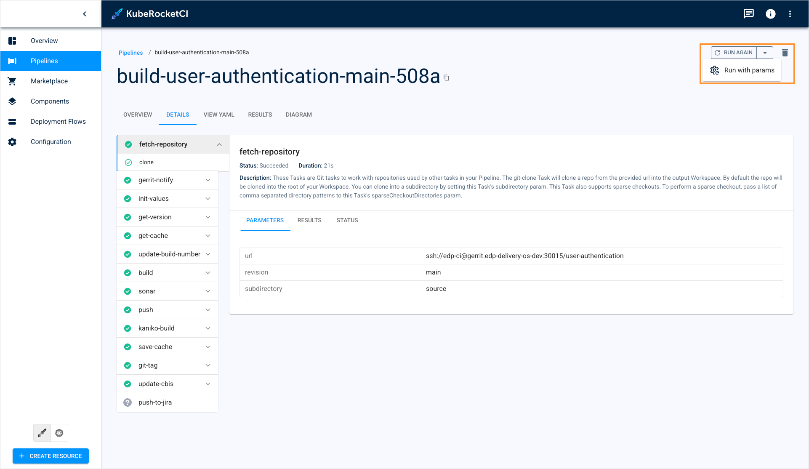
Task: Open Marketplace via the cart icon
Action: [x=12, y=81]
